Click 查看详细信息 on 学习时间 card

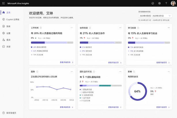(x=163, y=62)
